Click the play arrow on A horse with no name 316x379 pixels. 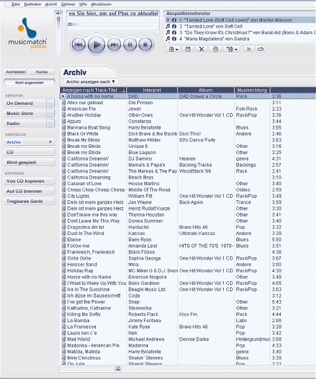(63, 96)
